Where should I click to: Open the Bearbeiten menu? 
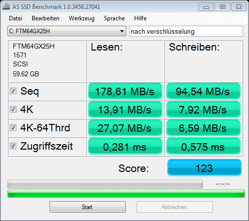point(46,18)
